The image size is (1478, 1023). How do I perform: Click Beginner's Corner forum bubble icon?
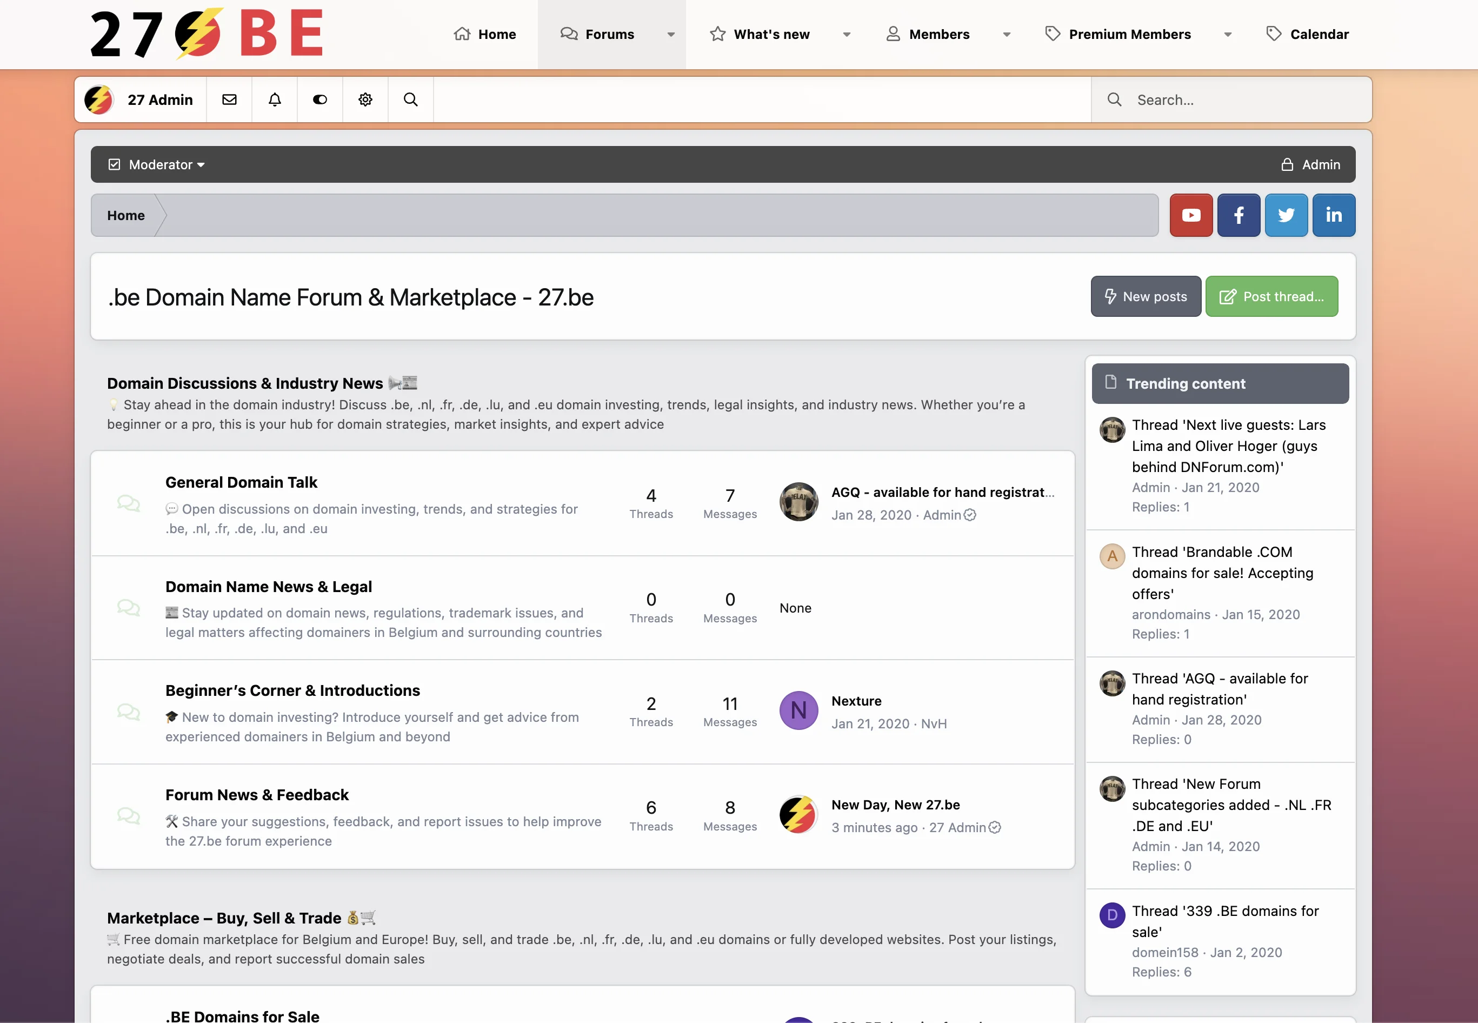tap(128, 712)
